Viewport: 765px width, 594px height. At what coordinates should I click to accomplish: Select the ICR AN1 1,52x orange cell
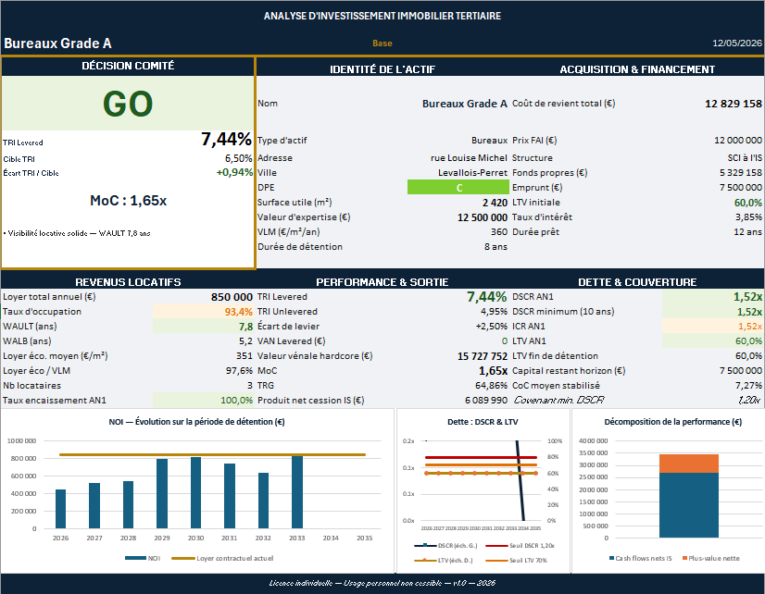tap(712, 327)
